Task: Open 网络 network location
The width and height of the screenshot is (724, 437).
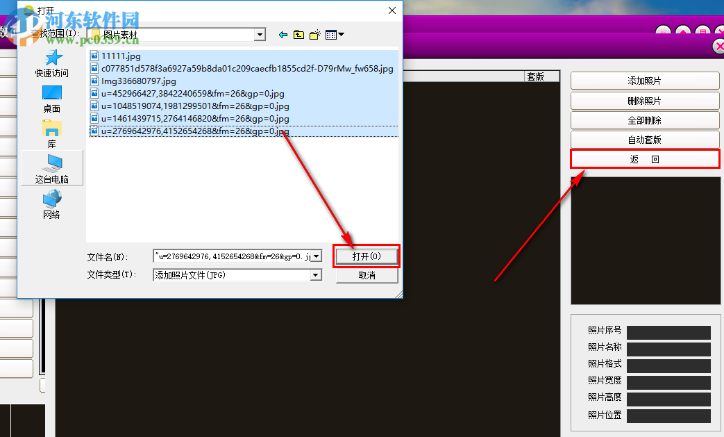Action: click(x=51, y=205)
